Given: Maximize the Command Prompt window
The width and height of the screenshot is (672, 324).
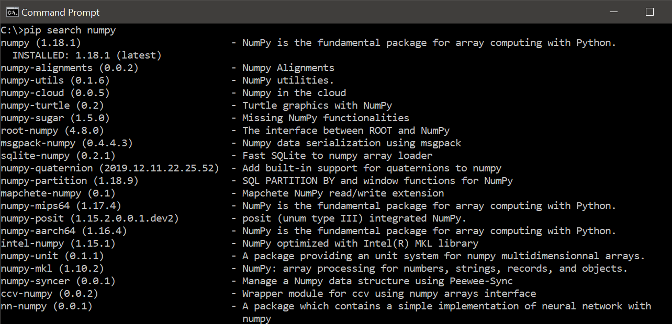Looking at the screenshot, I should click(x=649, y=11).
